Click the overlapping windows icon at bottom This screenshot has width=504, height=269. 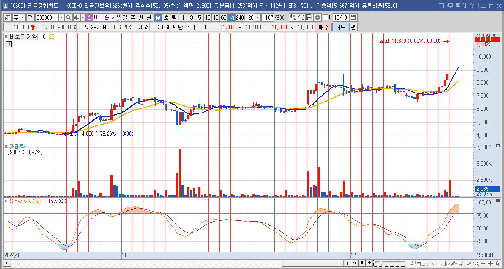click(418, 263)
